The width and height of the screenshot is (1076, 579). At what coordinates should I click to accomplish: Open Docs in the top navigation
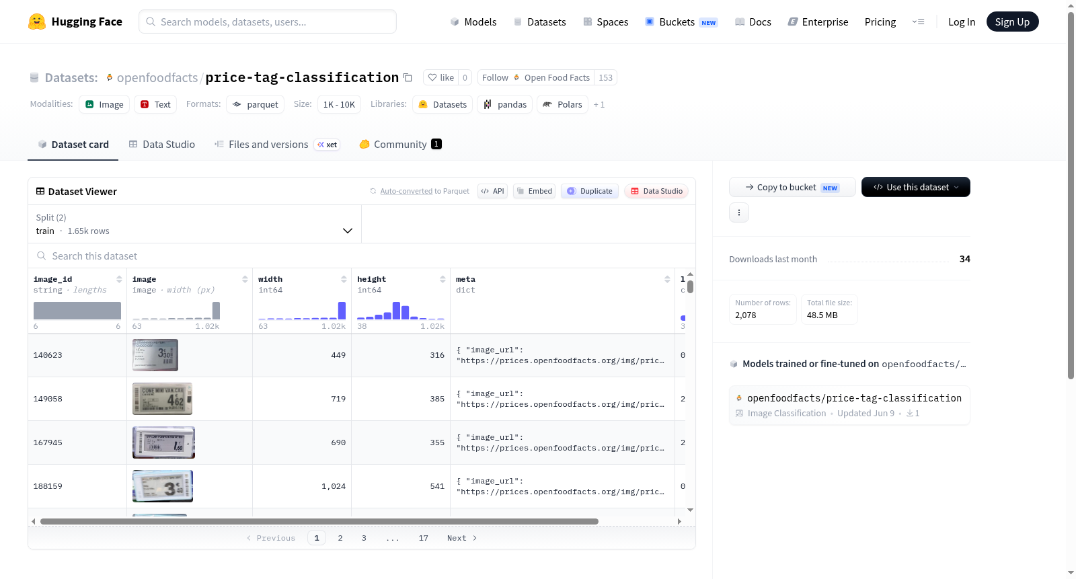(753, 22)
